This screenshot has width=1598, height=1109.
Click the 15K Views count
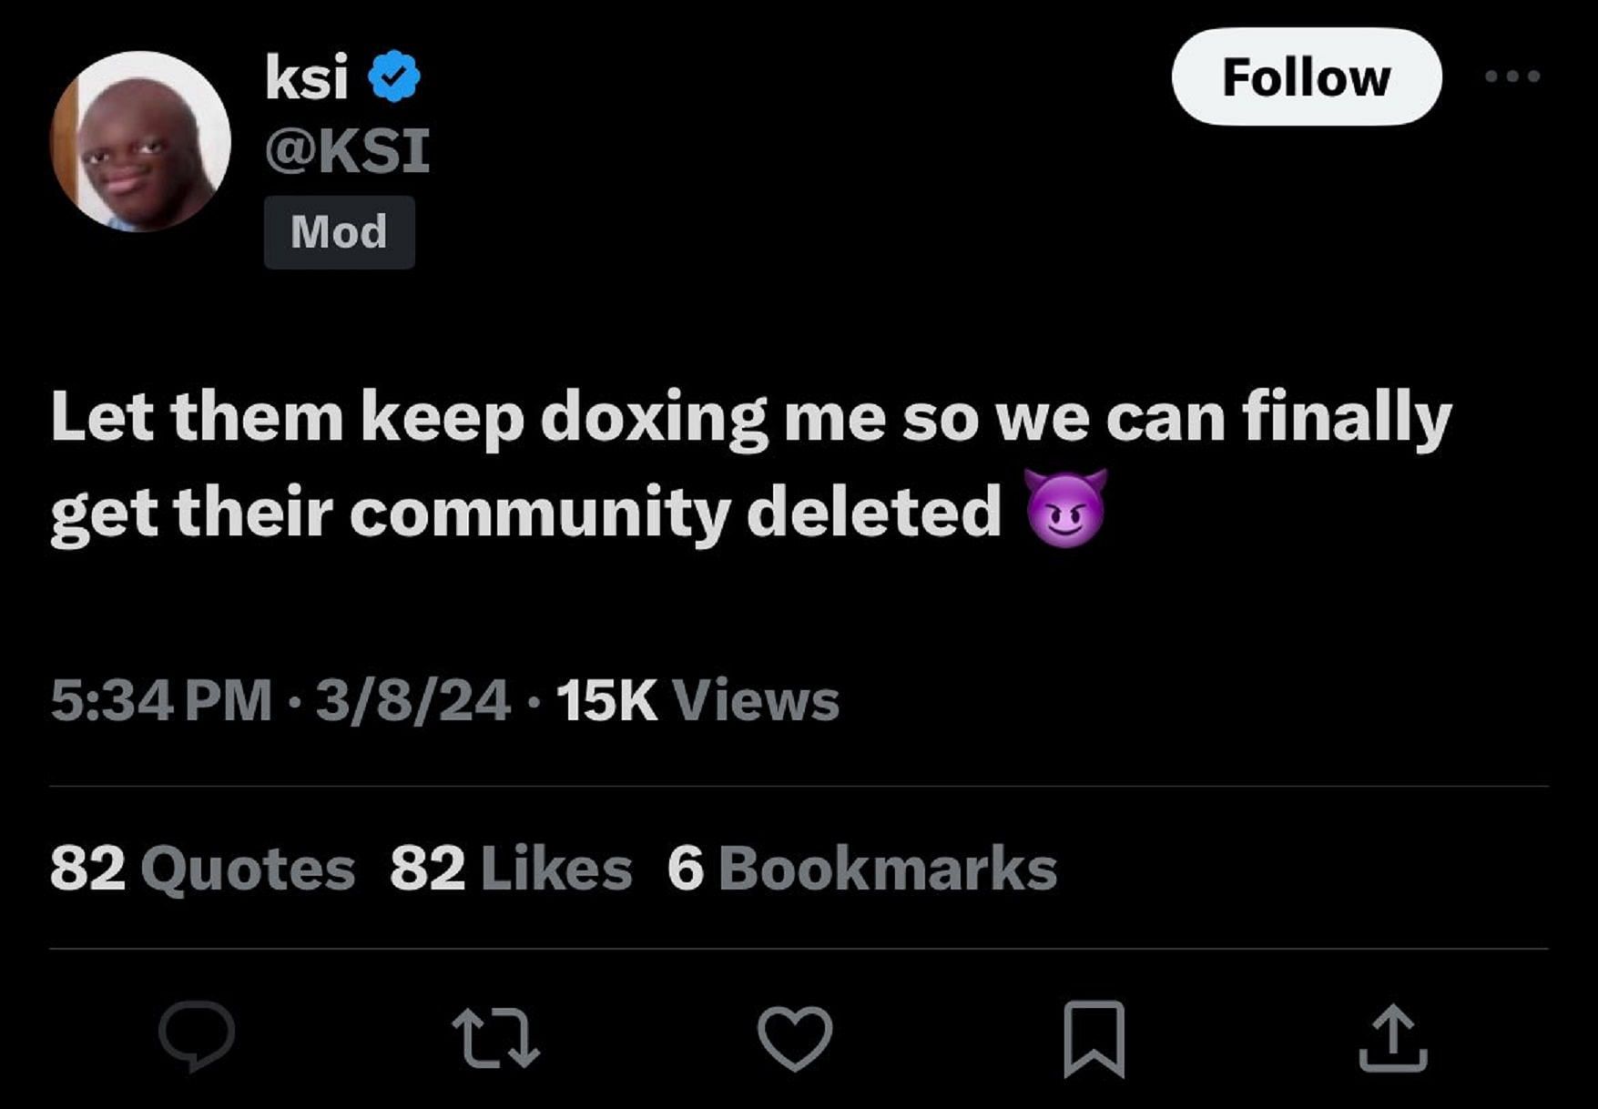[697, 700]
